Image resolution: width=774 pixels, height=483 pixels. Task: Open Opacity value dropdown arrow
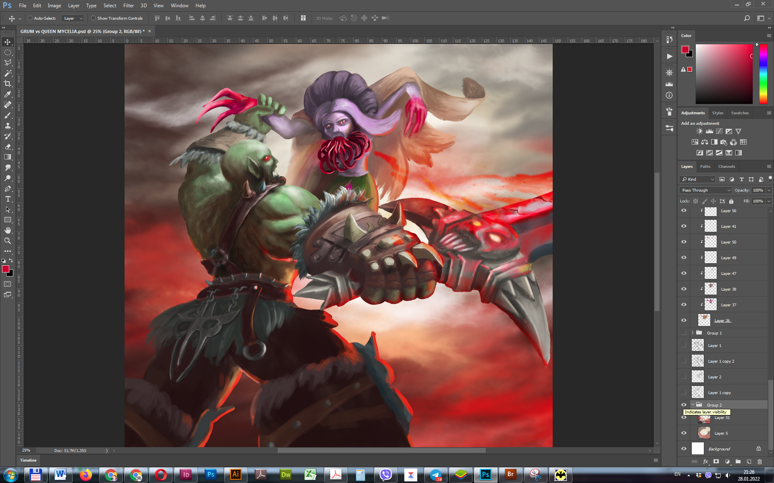click(769, 190)
